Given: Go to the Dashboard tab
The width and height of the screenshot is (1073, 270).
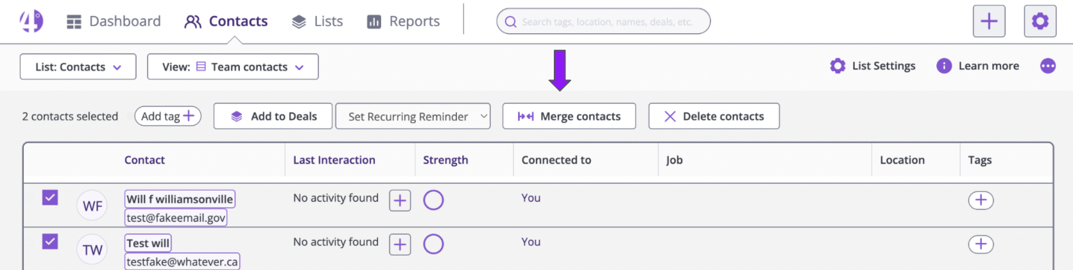Looking at the screenshot, I should [114, 22].
